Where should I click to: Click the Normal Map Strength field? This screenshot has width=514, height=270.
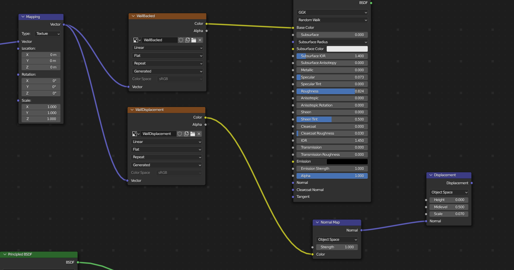tap(337, 247)
